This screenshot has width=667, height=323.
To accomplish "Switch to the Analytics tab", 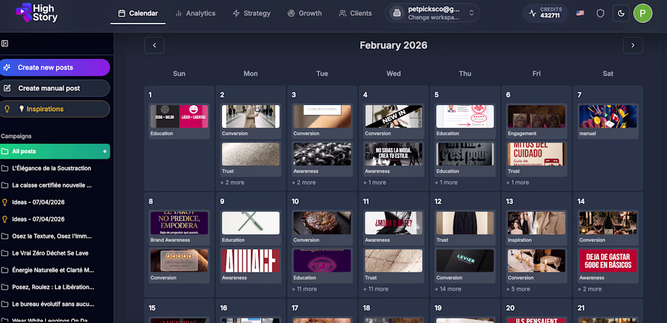I will pos(195,13).
